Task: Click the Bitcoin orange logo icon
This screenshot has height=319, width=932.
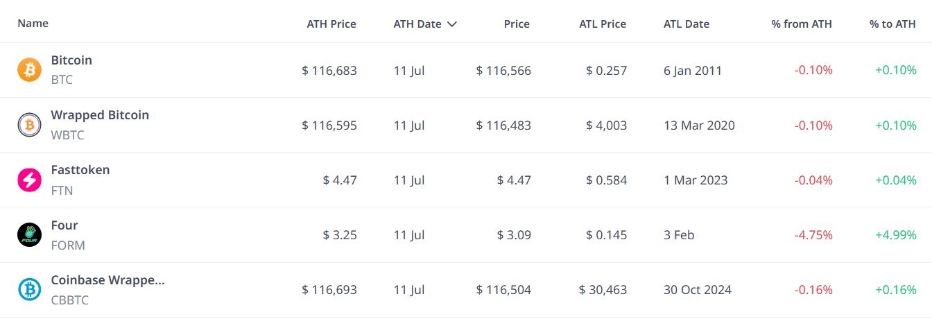Action: point(29,70)
